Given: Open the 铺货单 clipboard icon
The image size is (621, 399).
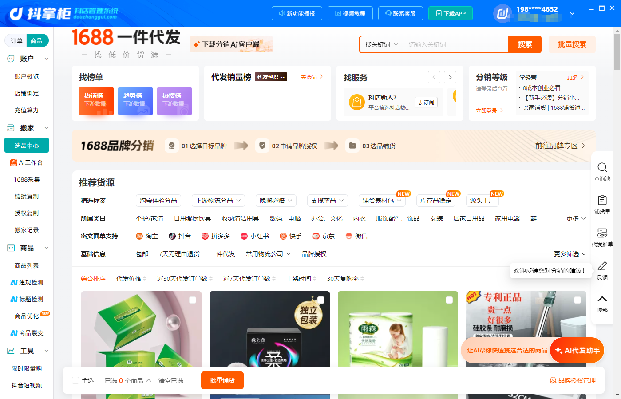Looking at the screenshot, I should click(602, 200).
